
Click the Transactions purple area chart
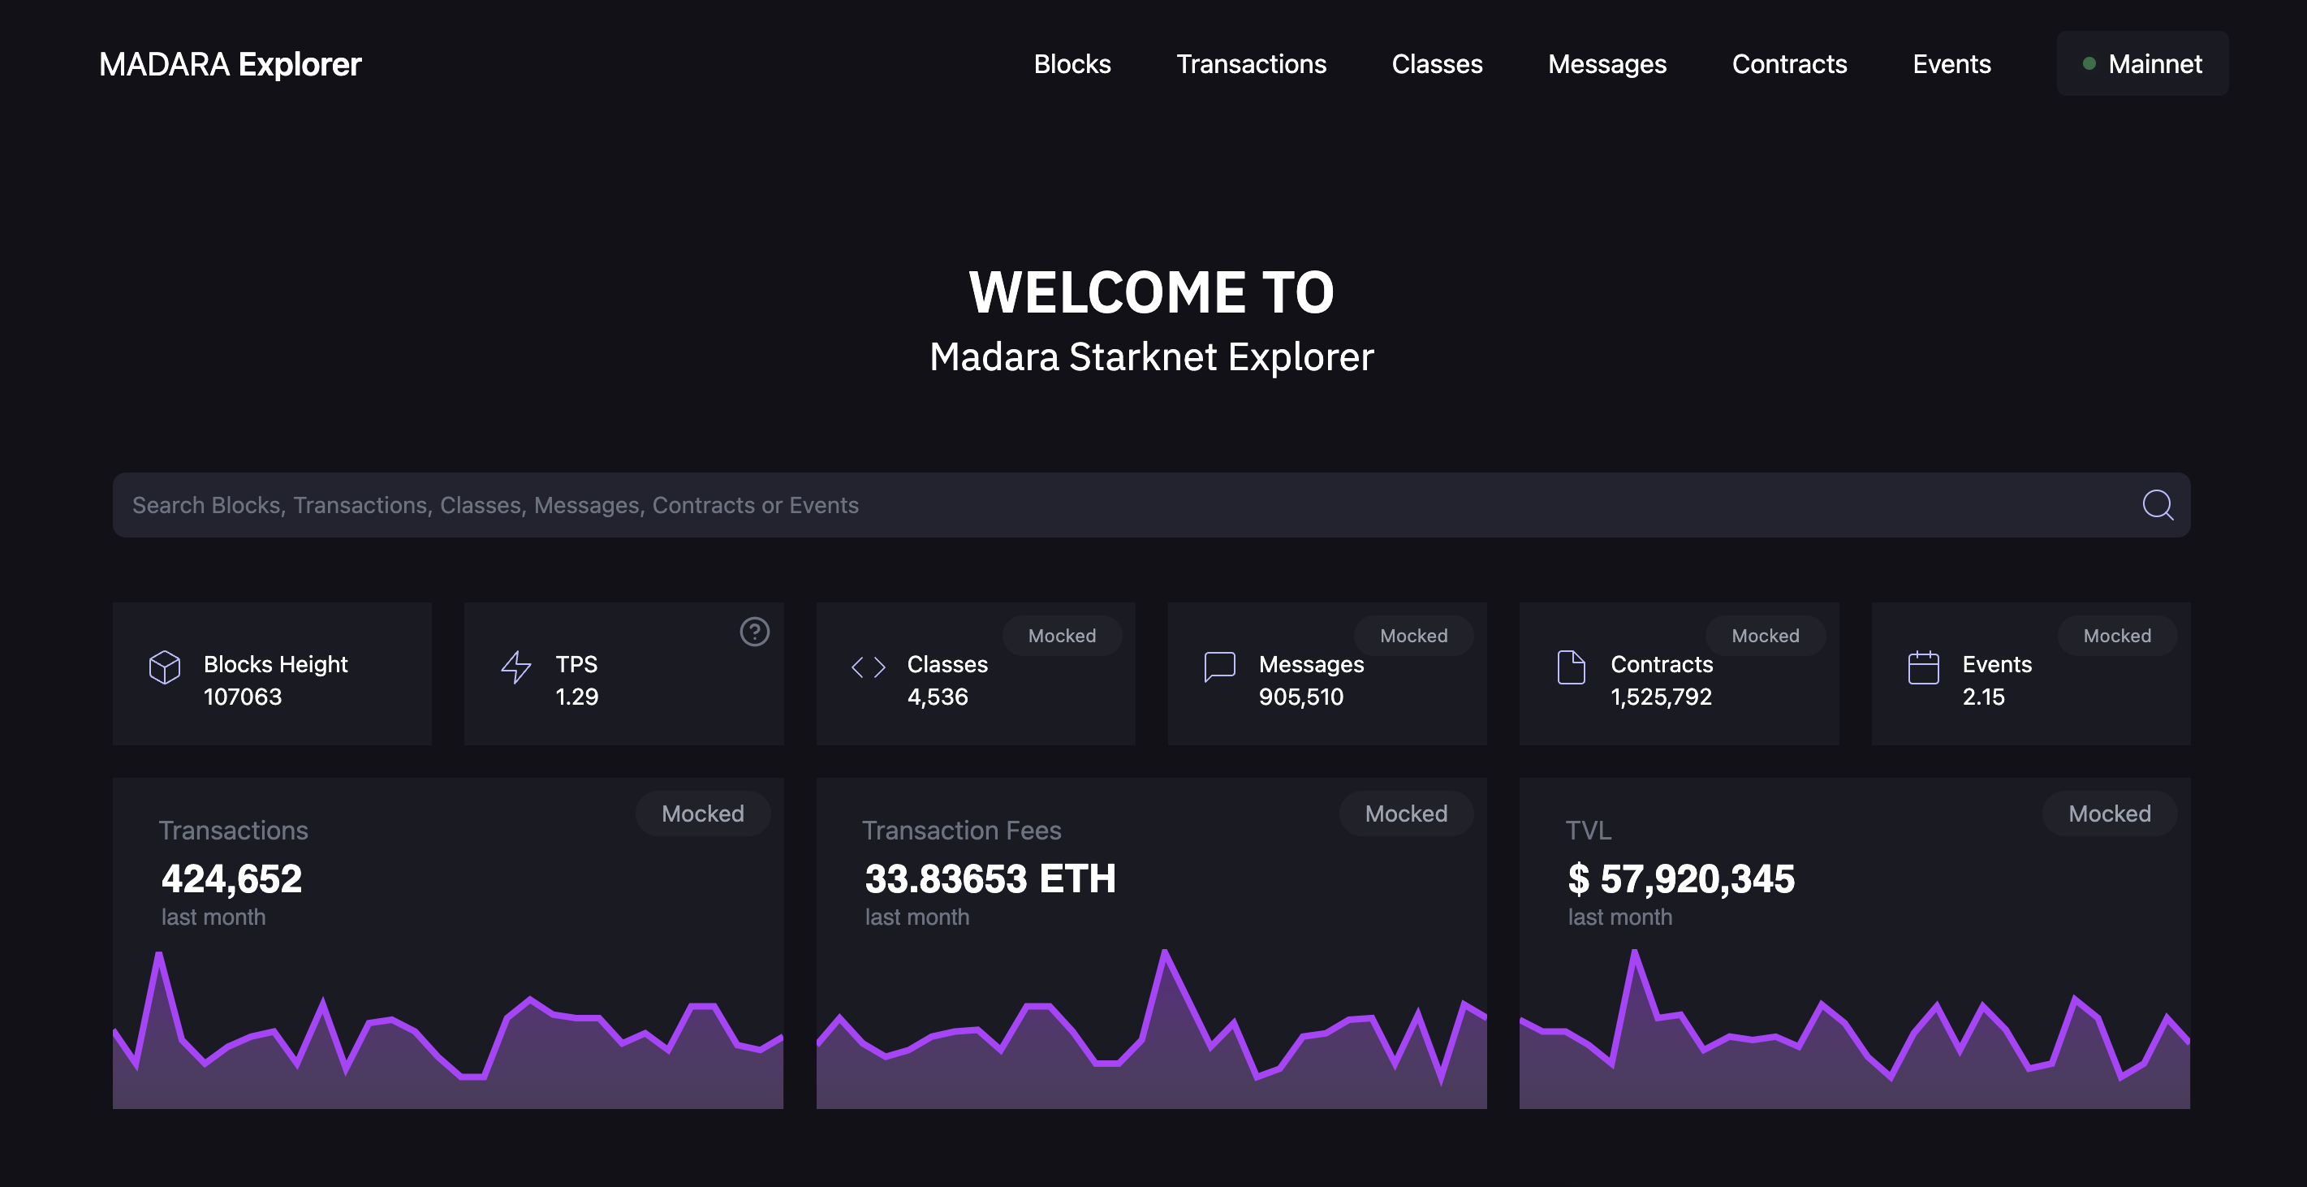[x=448, y=1030]
